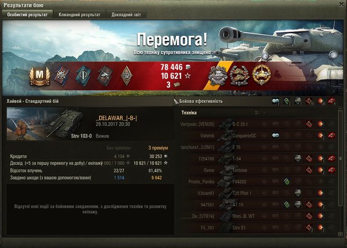Open the Командний результат tab
Viewport: 347px width, 248px height.
pos(79,14)
